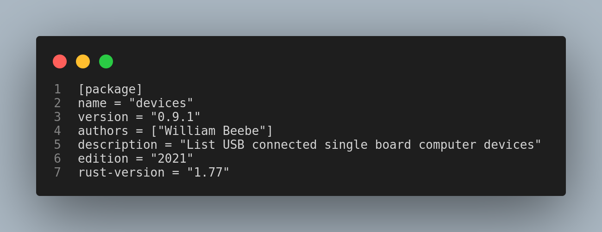Click the "0.9.1" version value
602x232 pixels.
pyautogui.click(x=176, y=117)
